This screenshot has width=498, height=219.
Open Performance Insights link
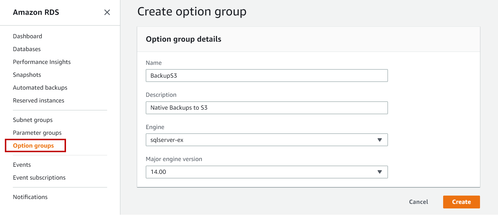[42, 62]
